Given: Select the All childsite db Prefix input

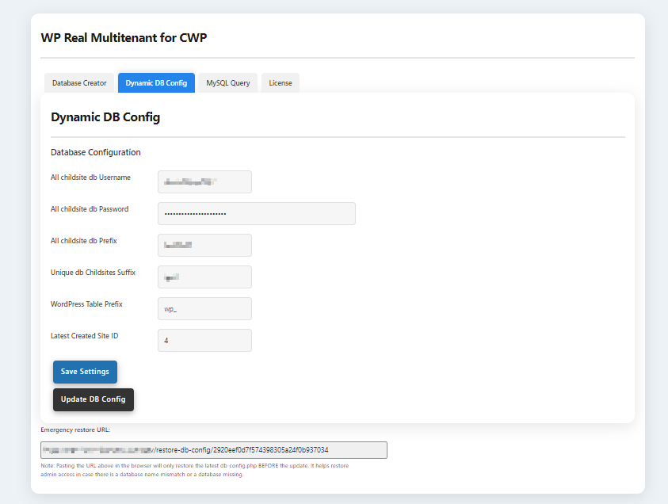Looking at the screenshot, I should [204, 245].
